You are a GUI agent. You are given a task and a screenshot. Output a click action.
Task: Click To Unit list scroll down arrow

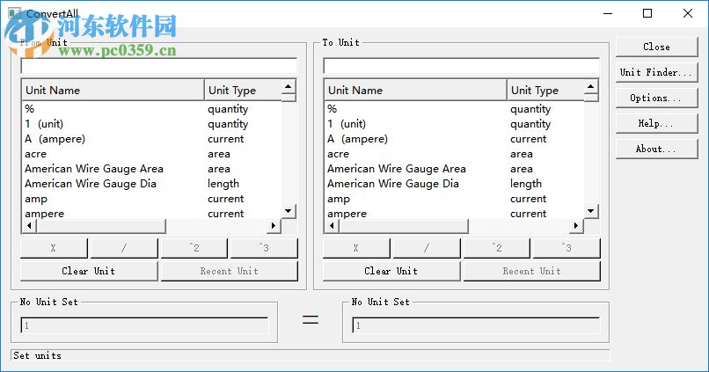pyautogui.click(x=591, y=211)
